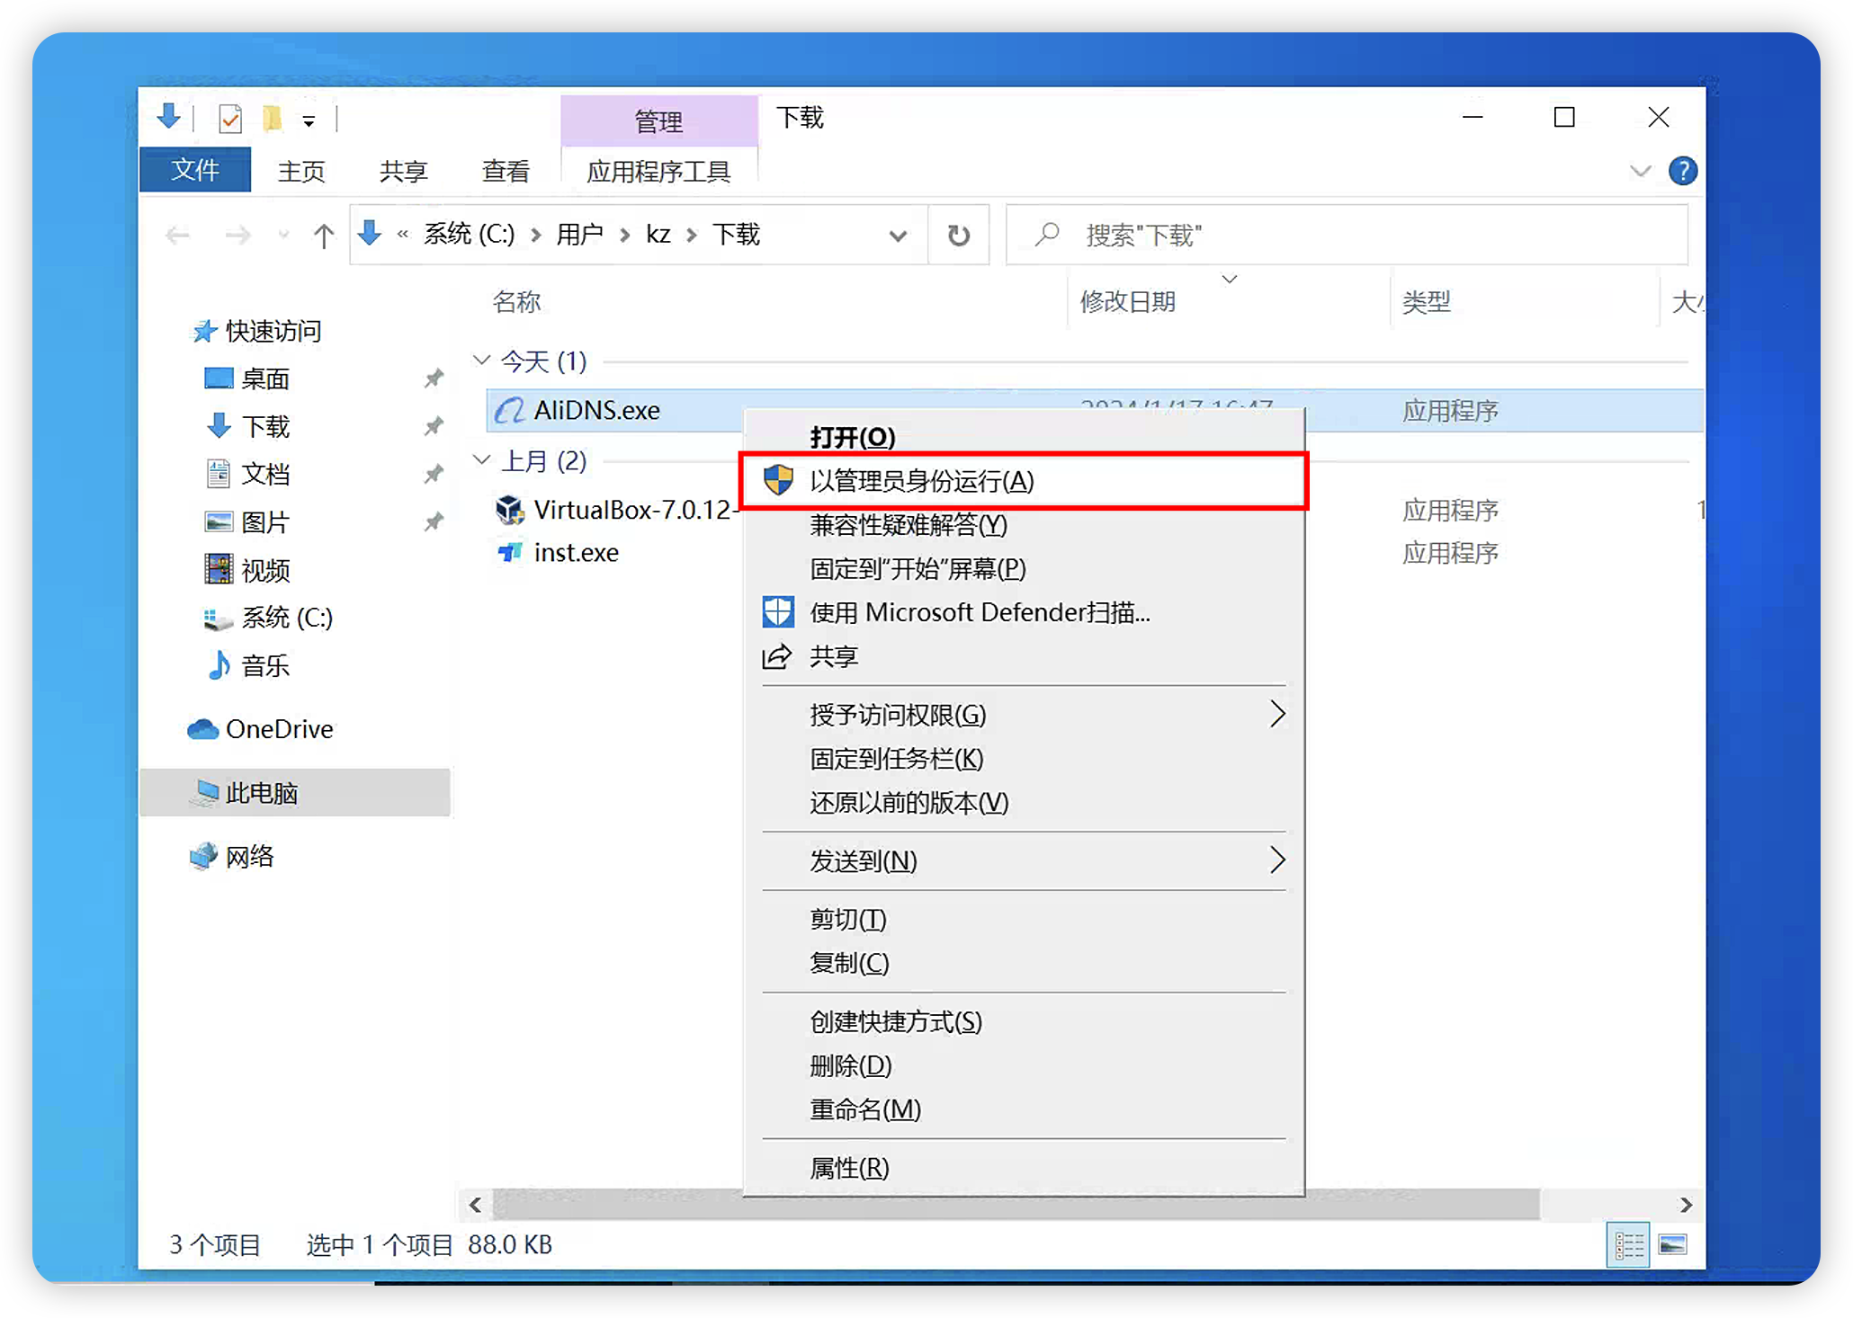Screen dimensions: 1853x1318
Task: Collapse the 今天 (1) group
Action: point(482,361)
